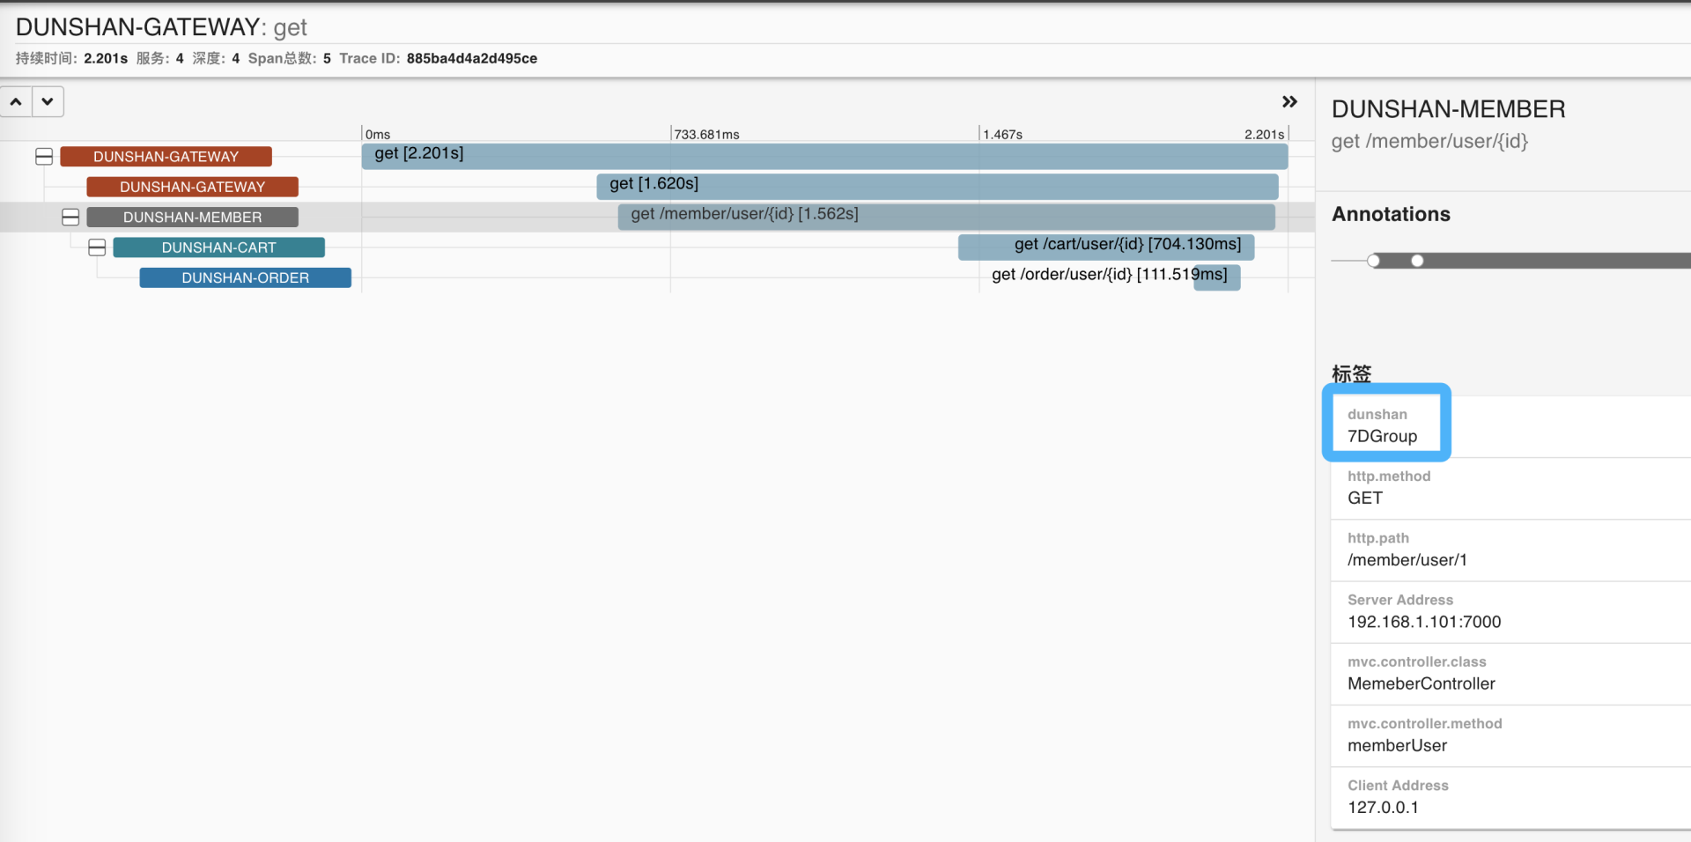Screen dimensions: 1691x842
Task: Click the get /member/user/{id} panel subtitle
Action: point(1429,141)
